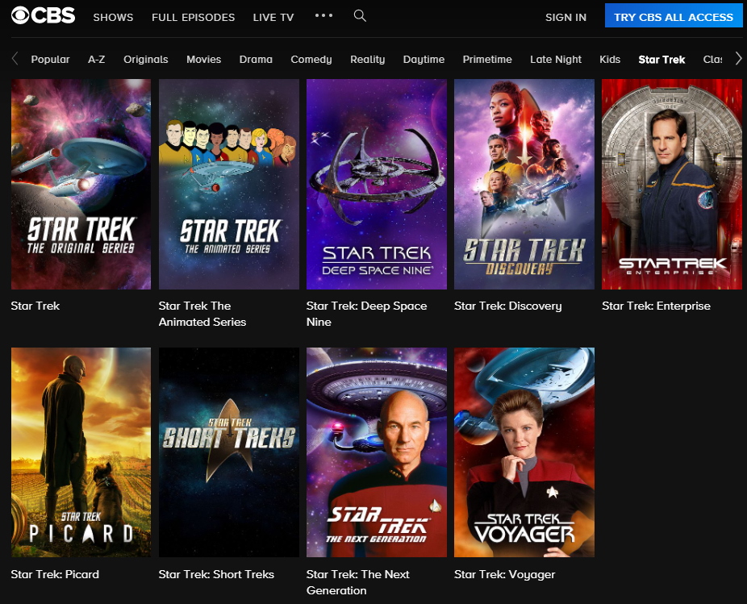
Task: Open the Shows menu
Action: [113, 17]
